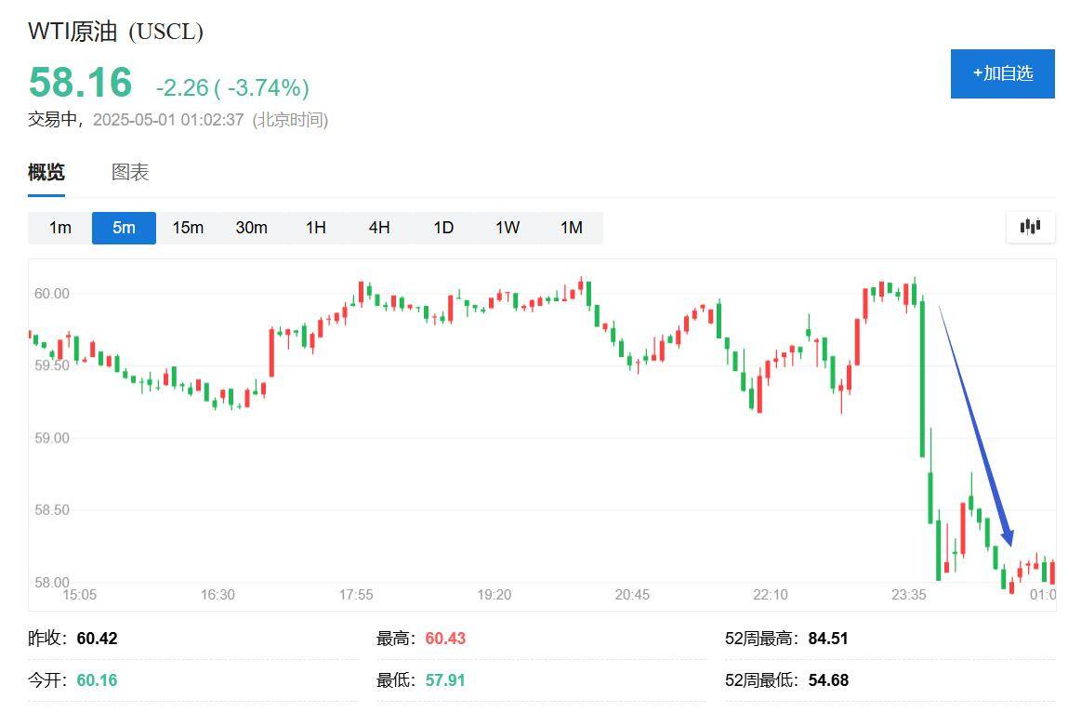Choose the 30m timeframe
Image resolution: width=1068 pixels, height=712 pixels.
251,228
